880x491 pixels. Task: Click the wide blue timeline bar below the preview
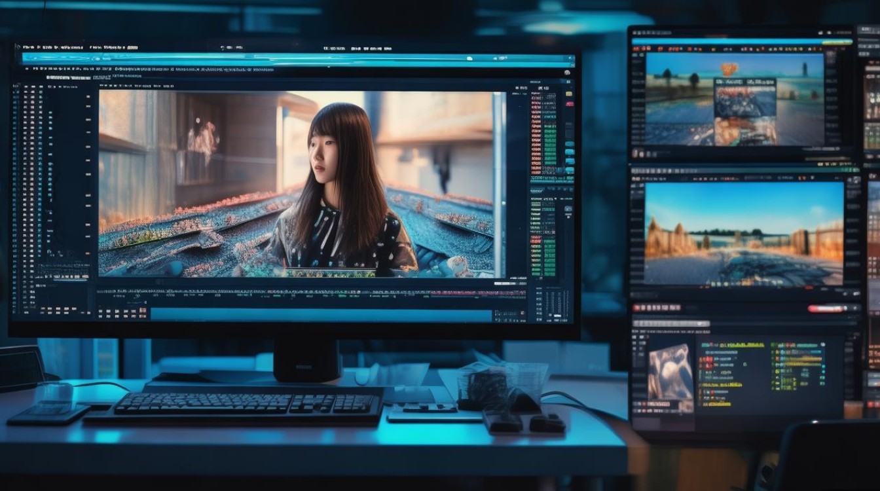(321, 315)
